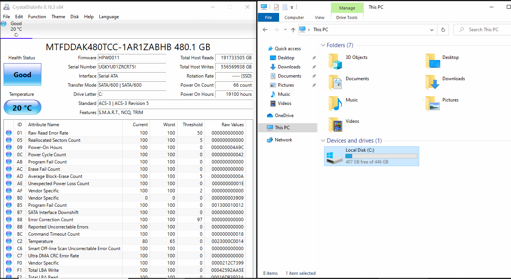Screen dimensions: 511x279
Task: Select the Local Disk (C:) drive
Action: coord(372,156)
